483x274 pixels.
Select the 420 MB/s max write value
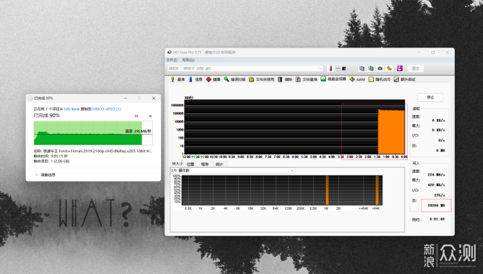point(436,185)
